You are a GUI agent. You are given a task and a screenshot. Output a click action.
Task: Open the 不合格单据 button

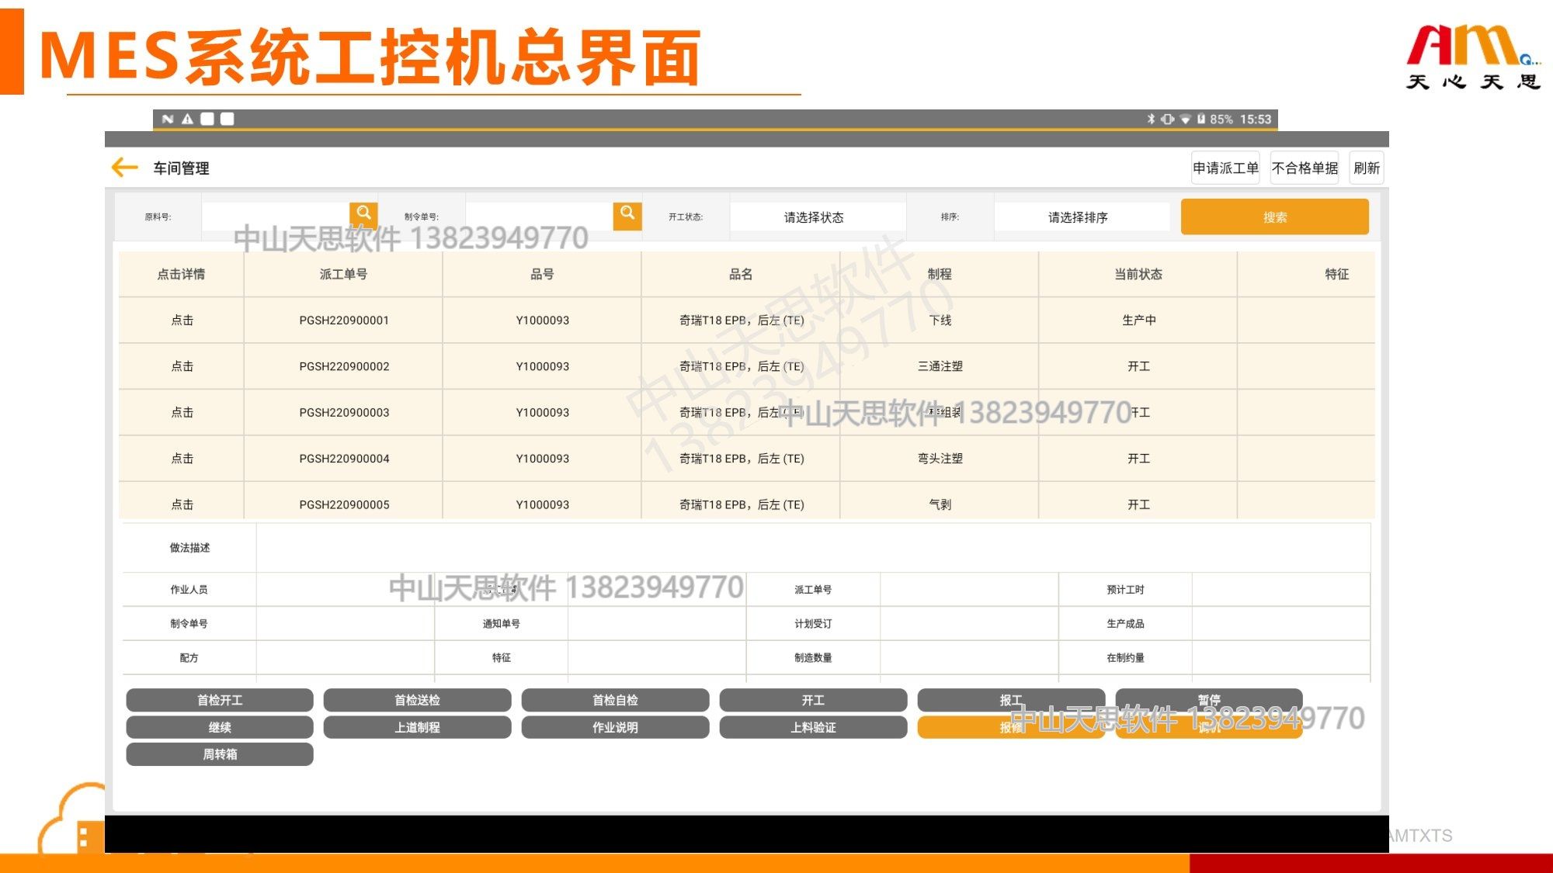(x=1305, y=168)
